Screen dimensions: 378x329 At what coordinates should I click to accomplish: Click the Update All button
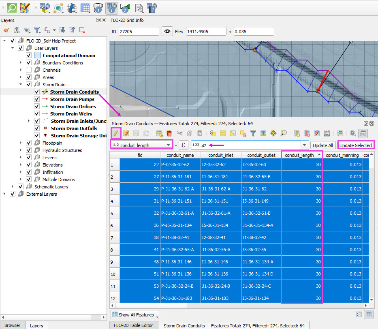322,145
